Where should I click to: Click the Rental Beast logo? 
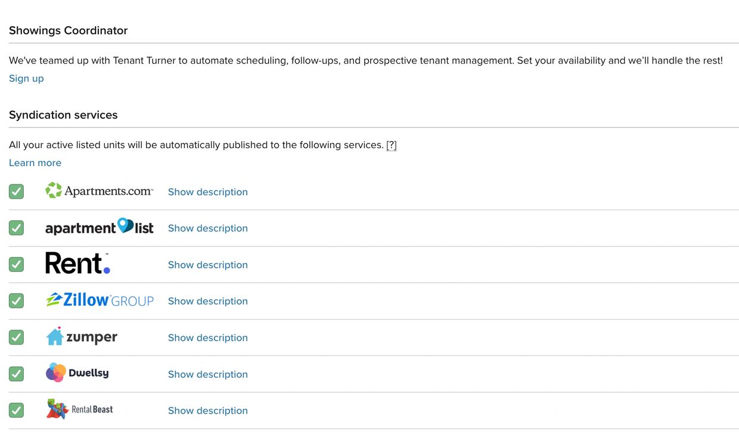pyautogui.click(x=79, y=409)
